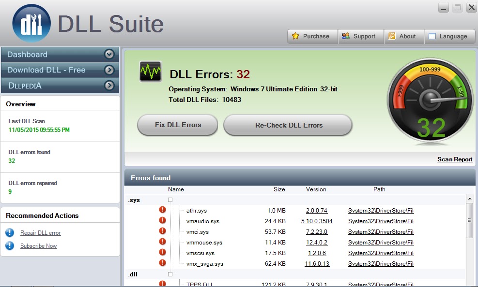Viewport: 478px width, 287px height.
Task: Click Repair DLL error link
Action: pyautogui.click(x=41, y=233)
